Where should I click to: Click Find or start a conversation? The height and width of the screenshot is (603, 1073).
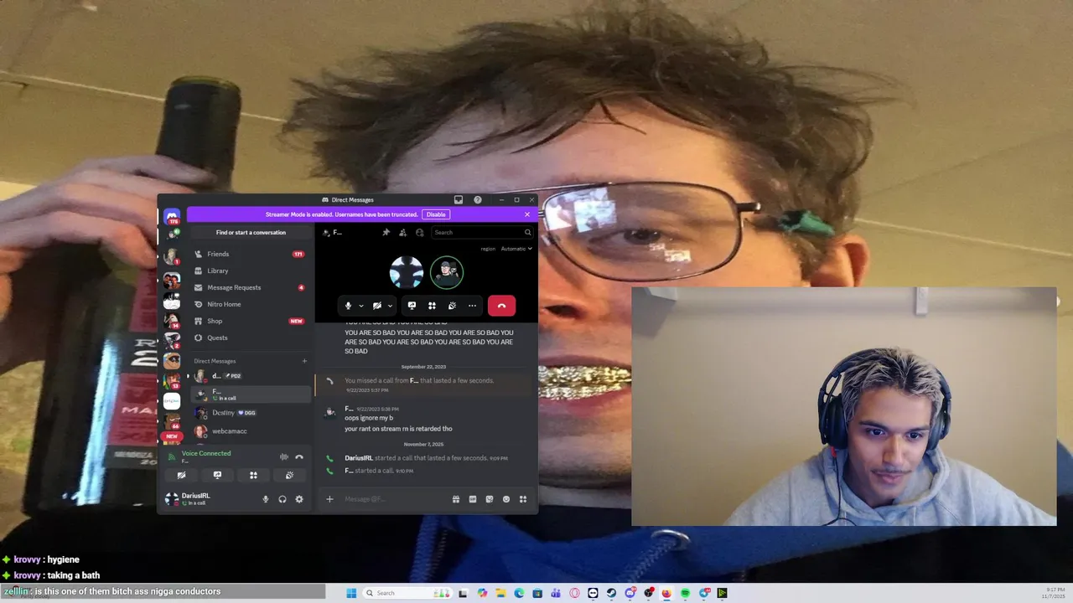click(251, 232)
